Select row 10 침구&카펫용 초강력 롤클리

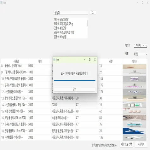click(16, 79)
